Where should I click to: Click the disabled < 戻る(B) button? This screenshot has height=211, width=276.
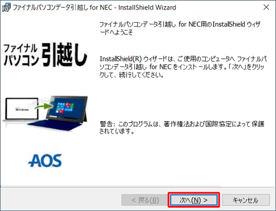(145, 200)
